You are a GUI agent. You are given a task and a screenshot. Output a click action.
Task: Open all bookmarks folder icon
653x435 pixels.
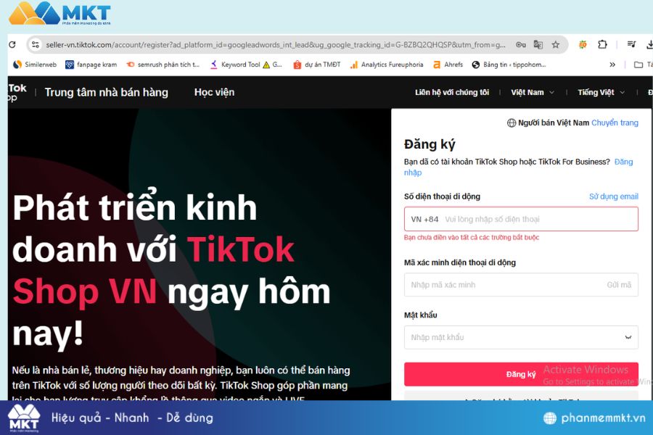638,65
